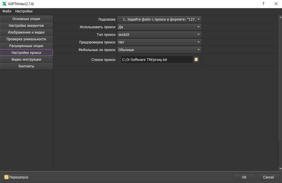This screenshot has height=183, width=282.
Task: Click the Подсказка label
Action: [107, 19]
